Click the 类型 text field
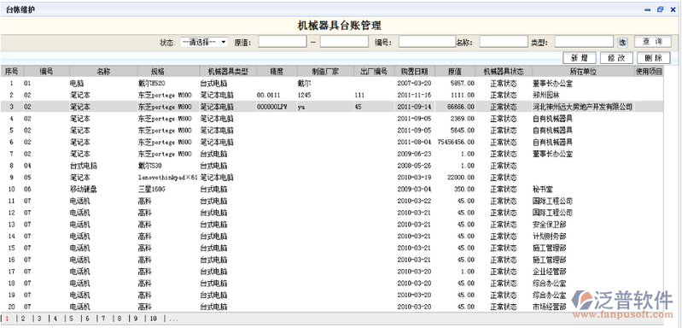The height and width of the screenshot is (328, 682). click(x=584, y=42)
